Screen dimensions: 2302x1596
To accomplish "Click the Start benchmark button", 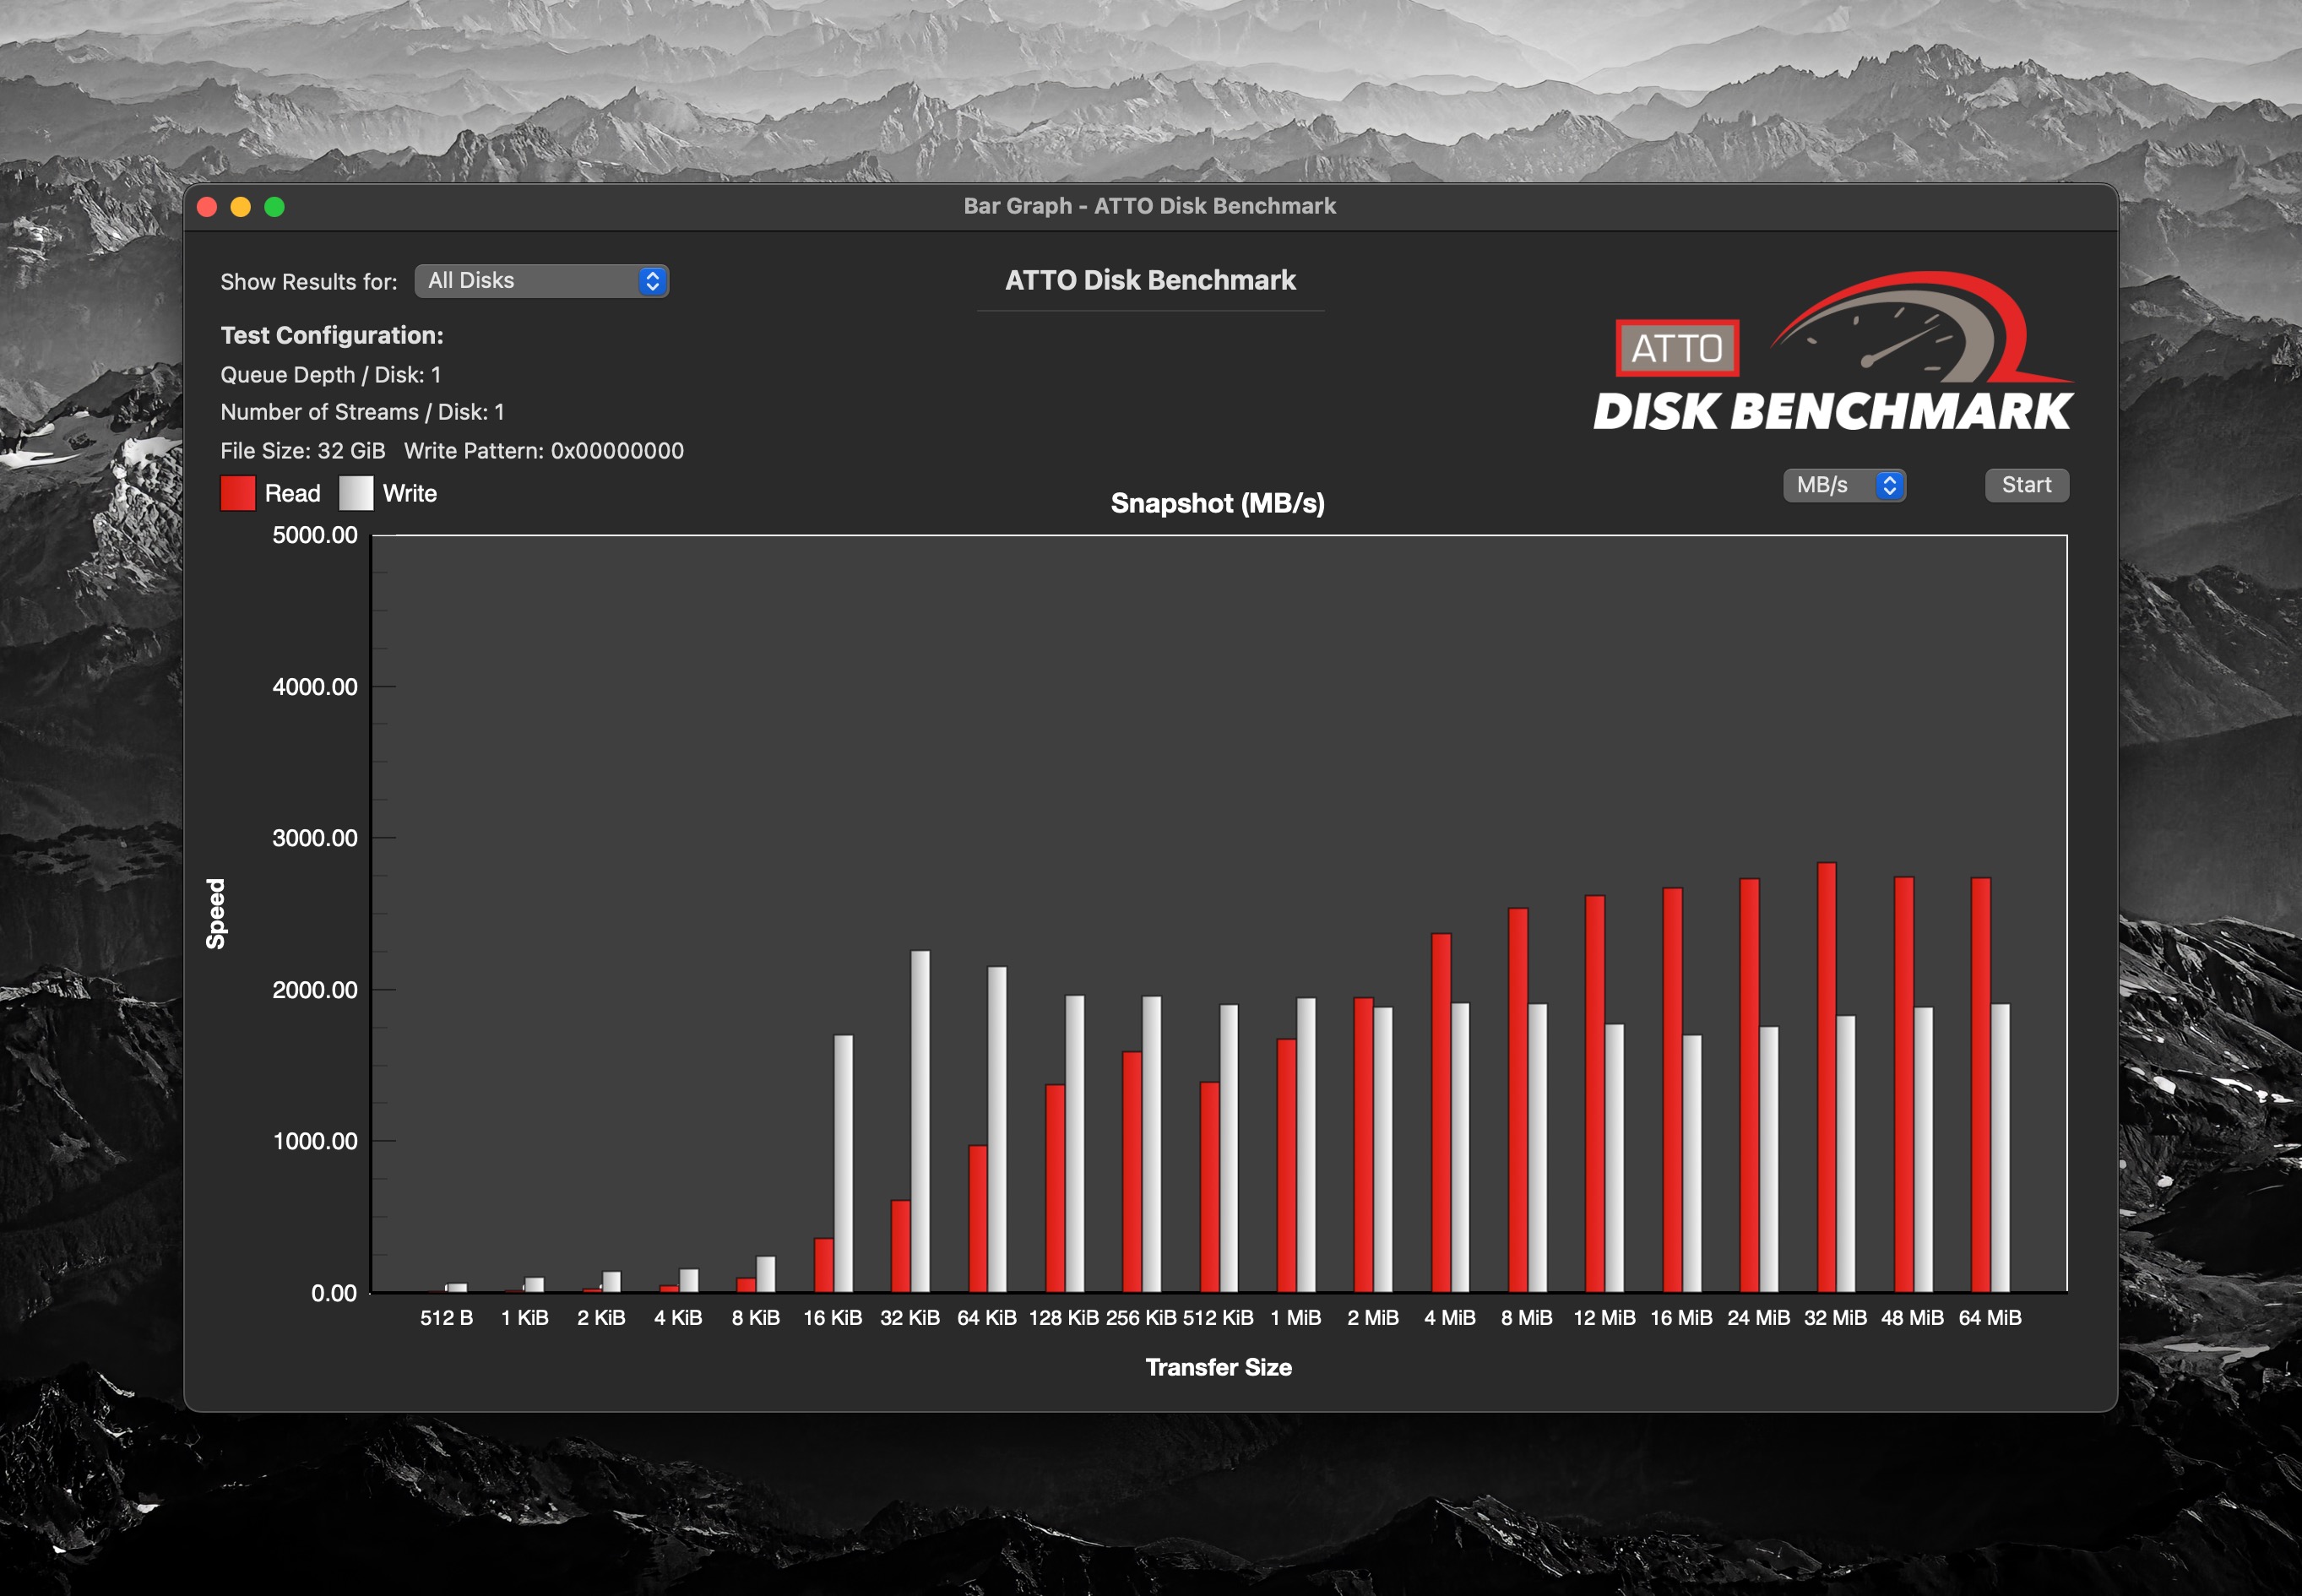I will [x=2026, y=485].
